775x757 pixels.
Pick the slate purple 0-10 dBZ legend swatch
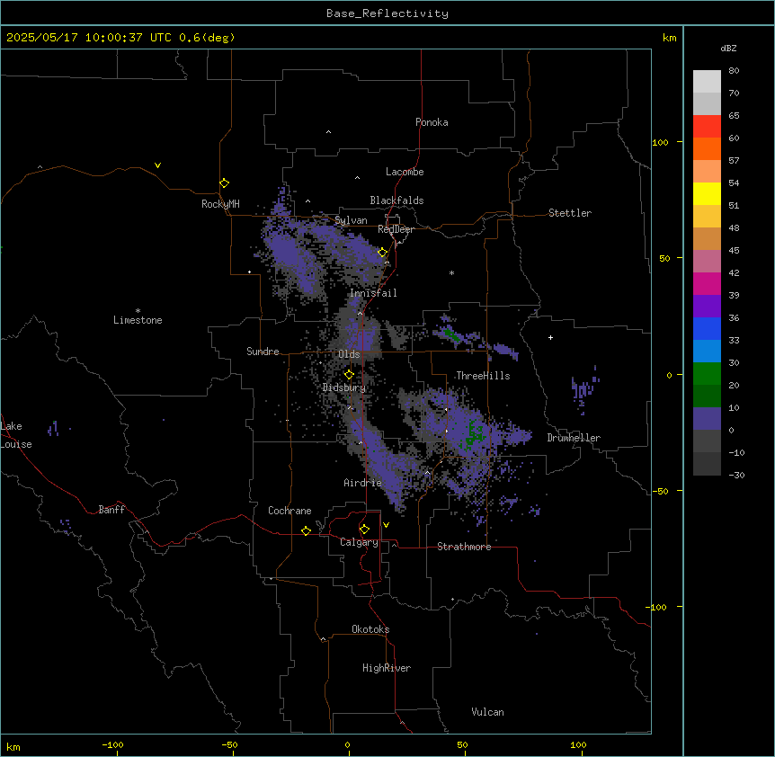[707, 419]
